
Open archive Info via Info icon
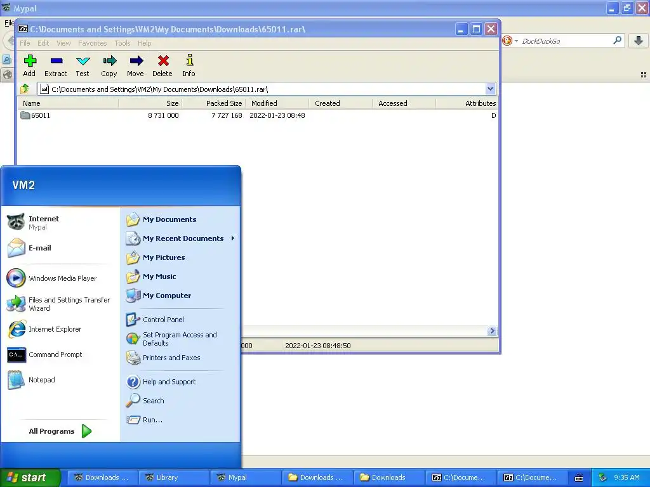tap(189, 65)
